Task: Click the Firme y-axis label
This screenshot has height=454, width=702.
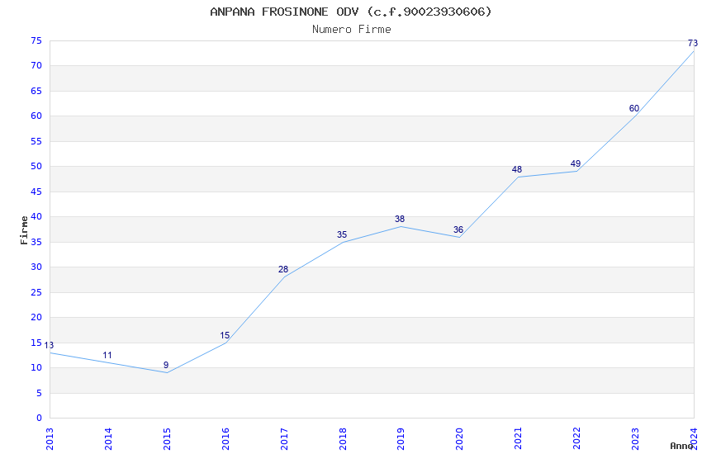Action: click(x=24, y=230)
